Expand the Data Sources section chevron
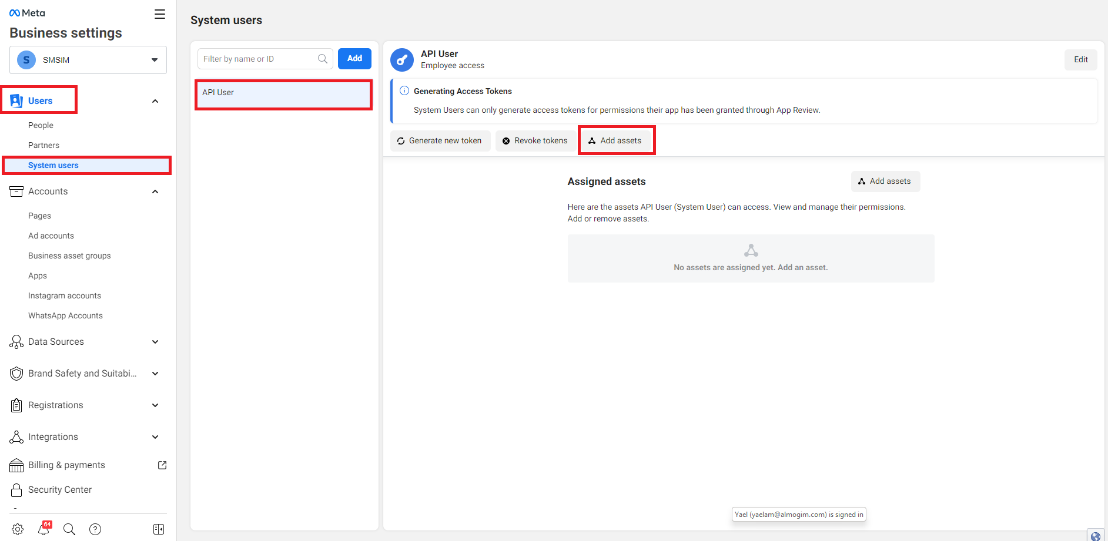Screen dimensions: 1108x541 point(155,342)
